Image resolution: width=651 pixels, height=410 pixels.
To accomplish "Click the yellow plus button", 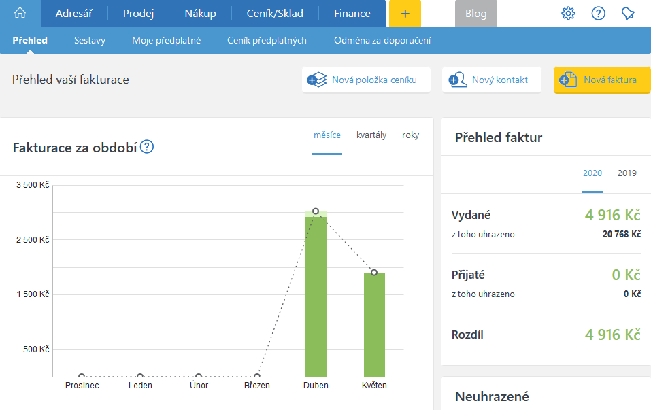I will (405, 14).
